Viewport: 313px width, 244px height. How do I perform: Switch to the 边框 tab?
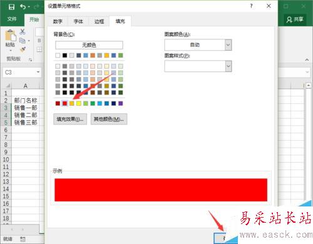point(99,21)
